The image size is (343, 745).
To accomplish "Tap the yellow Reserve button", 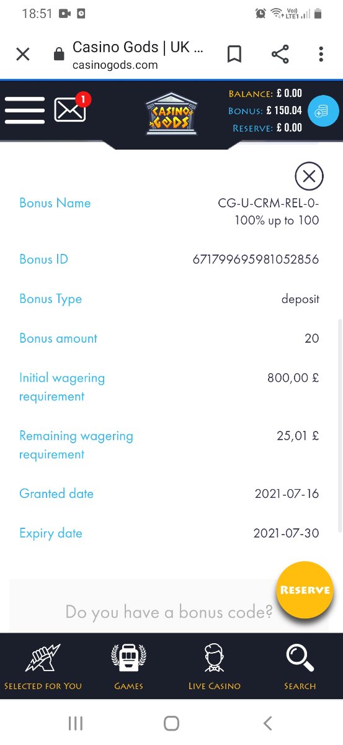I will pos(305,590).
